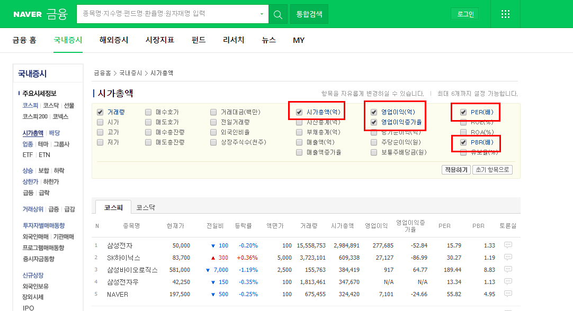This screenshot has width=573, height=311.
Task: Check the 거래대금(백만) checkbox
Action: (213, 112)
